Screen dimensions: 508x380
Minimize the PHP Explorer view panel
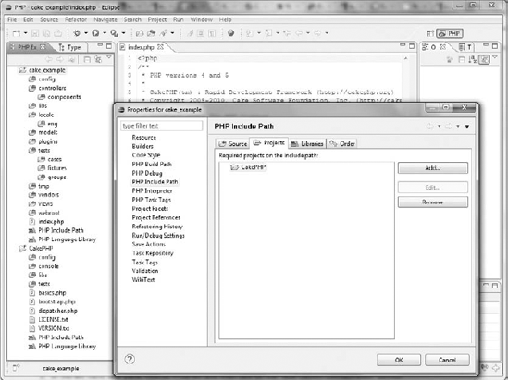click(x=100, y=45)
